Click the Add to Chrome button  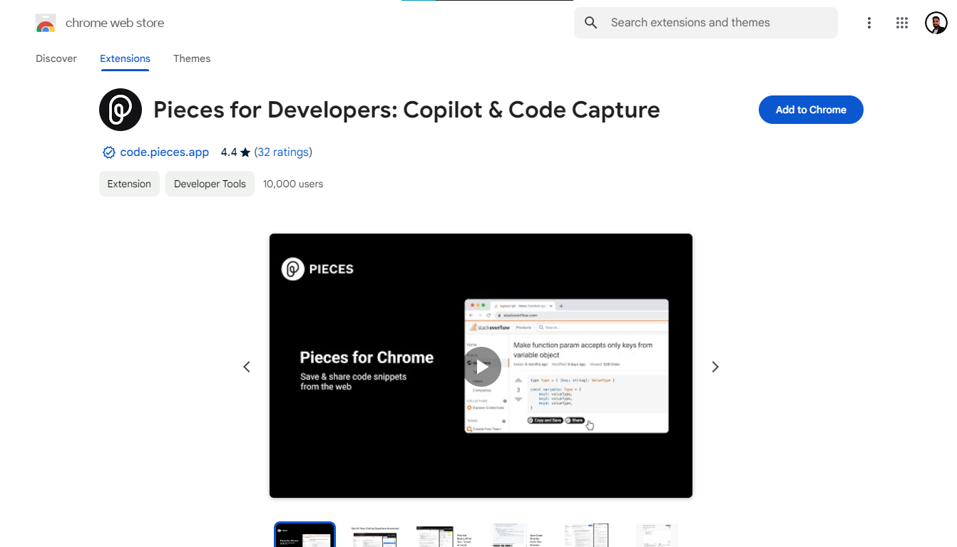coord(811,110)
